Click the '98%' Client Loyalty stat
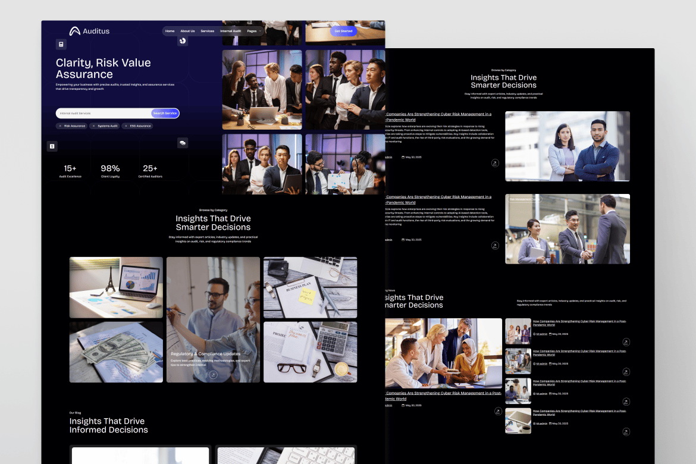 (110, 171)
